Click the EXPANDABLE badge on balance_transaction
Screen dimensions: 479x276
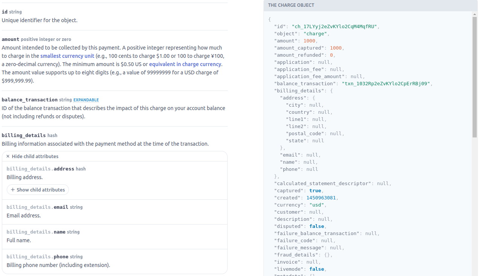click(x=86, y=100)
